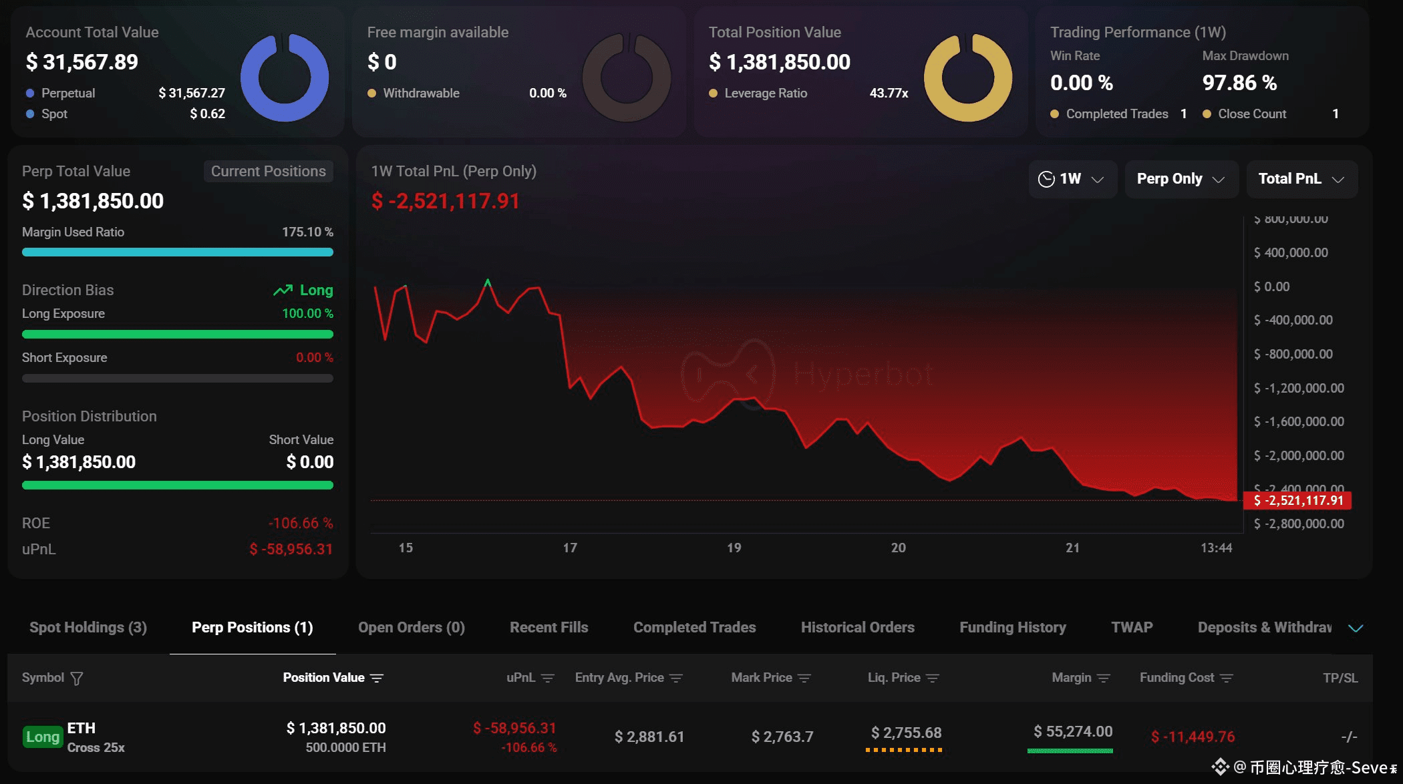The width and height of the screenshot is (1403, 784).
Task: Click the Margin Used Ratio progress bar
Action: pos(177,252)
